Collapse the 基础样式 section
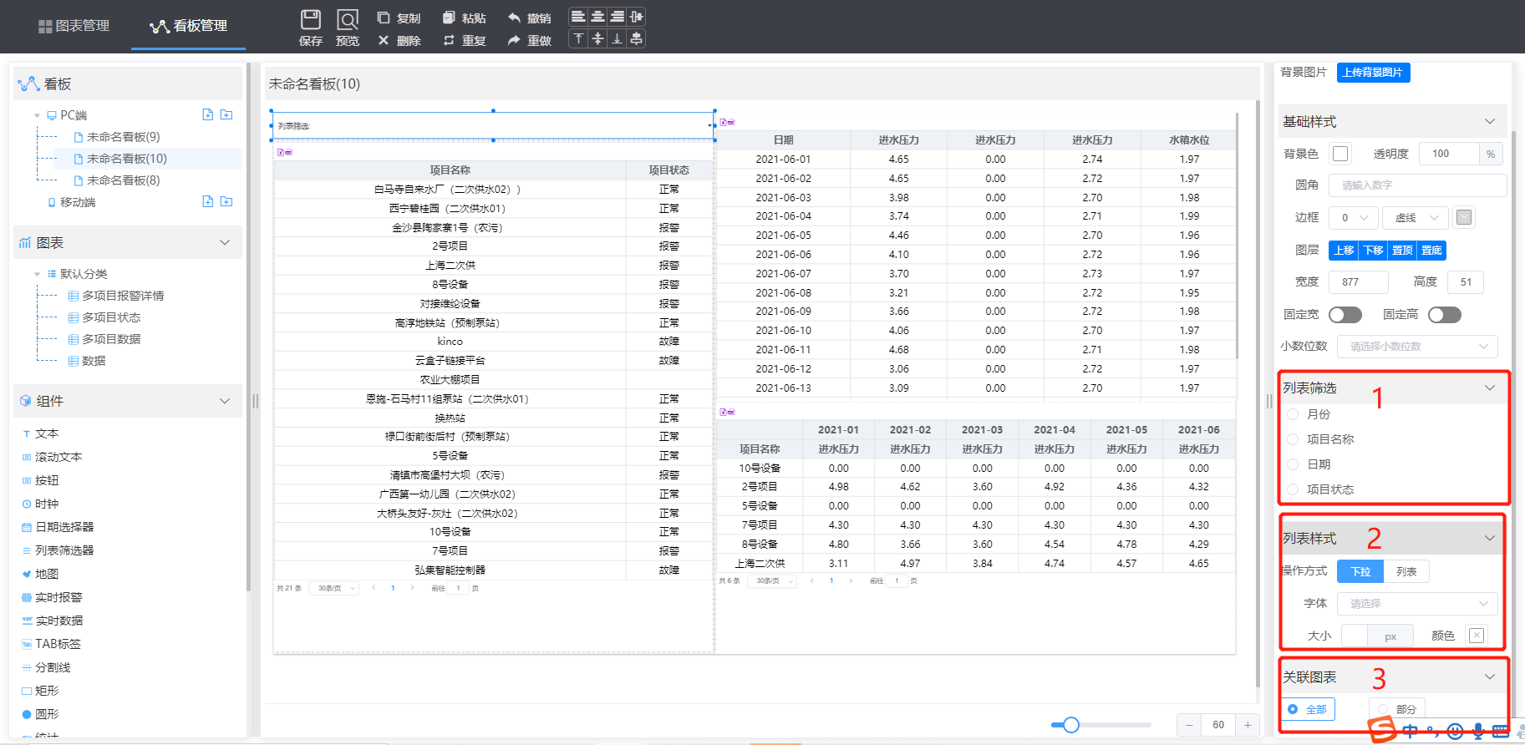Viewport: 1525px width, 745px height. coord(1489,121)
